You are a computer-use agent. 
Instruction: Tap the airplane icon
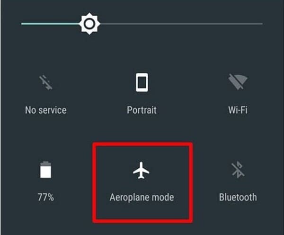(141, 170)
